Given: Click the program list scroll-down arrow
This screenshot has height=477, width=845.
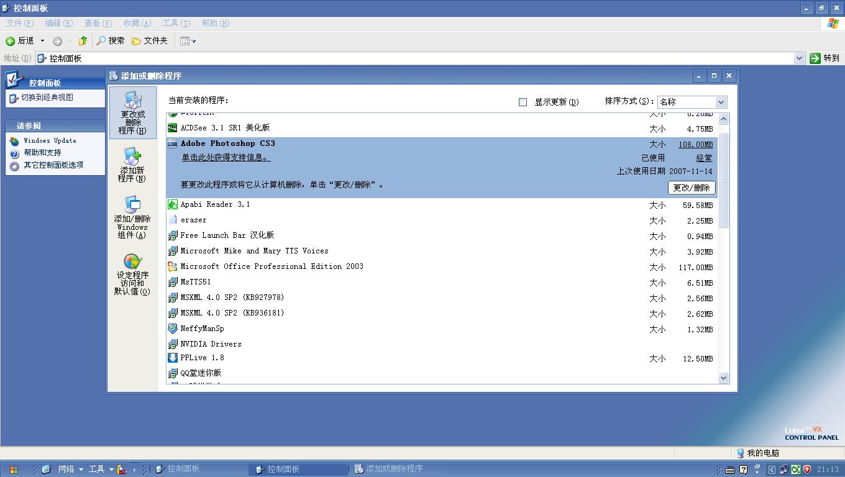Looking at the screenshot, I should [x=723, y=378].
